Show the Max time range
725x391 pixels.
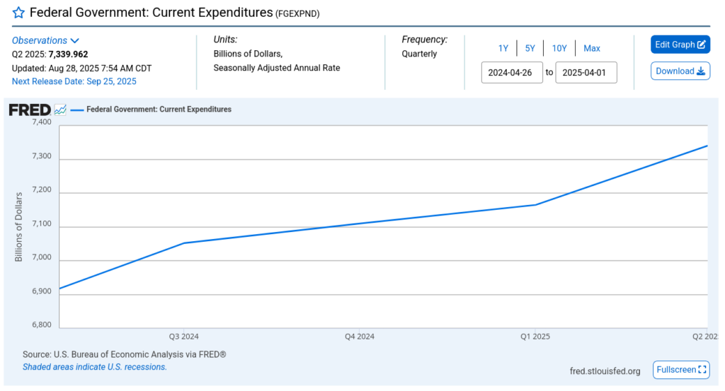(592, 48)
